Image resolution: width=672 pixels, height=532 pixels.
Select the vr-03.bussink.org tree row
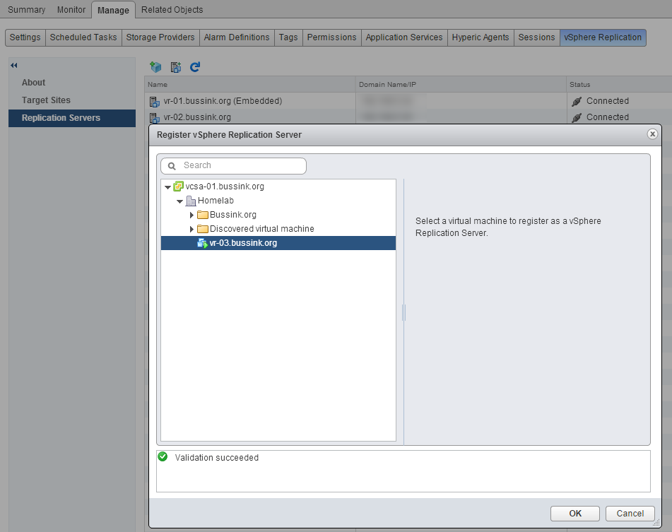tap(278, 243)
